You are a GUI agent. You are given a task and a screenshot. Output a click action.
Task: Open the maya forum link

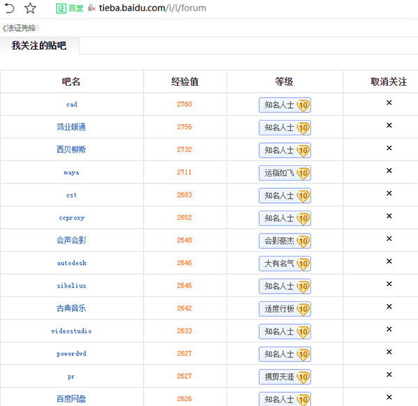[72, 172]
